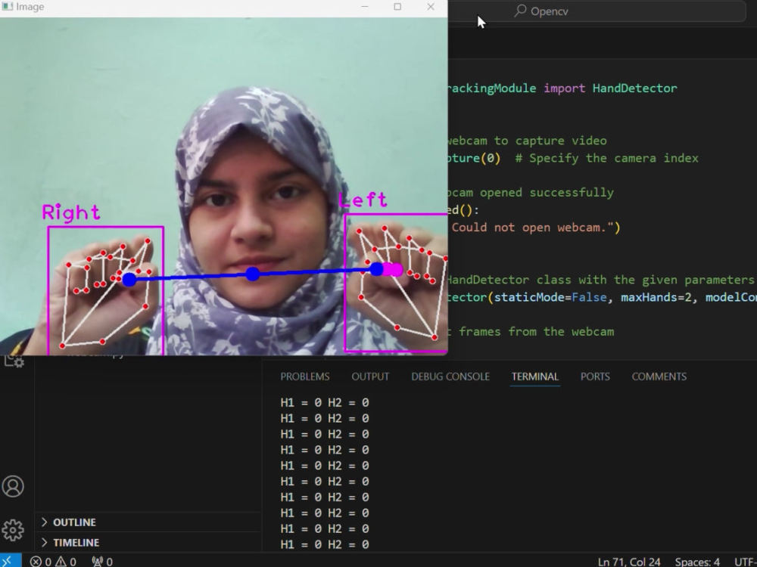Click 'staticMode=False' in the editor code
The height and width of the screenshot is (567, 757).
[550, 297]
